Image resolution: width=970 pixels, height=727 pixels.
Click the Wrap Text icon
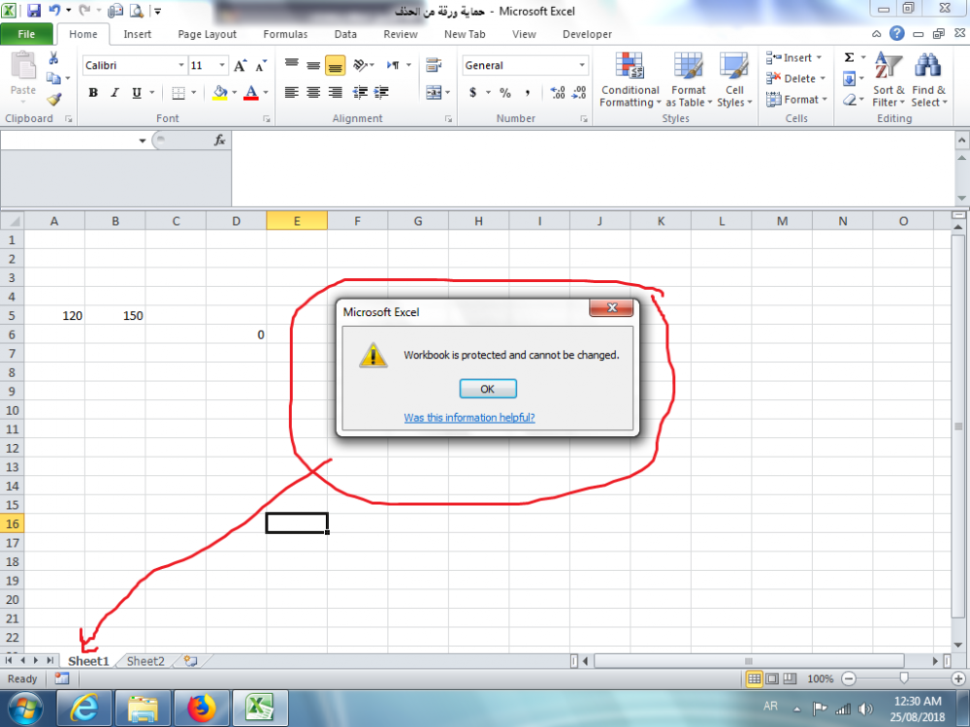(434, 65)
